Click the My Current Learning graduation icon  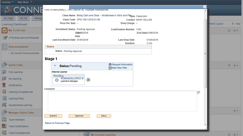tap(87, 134)
